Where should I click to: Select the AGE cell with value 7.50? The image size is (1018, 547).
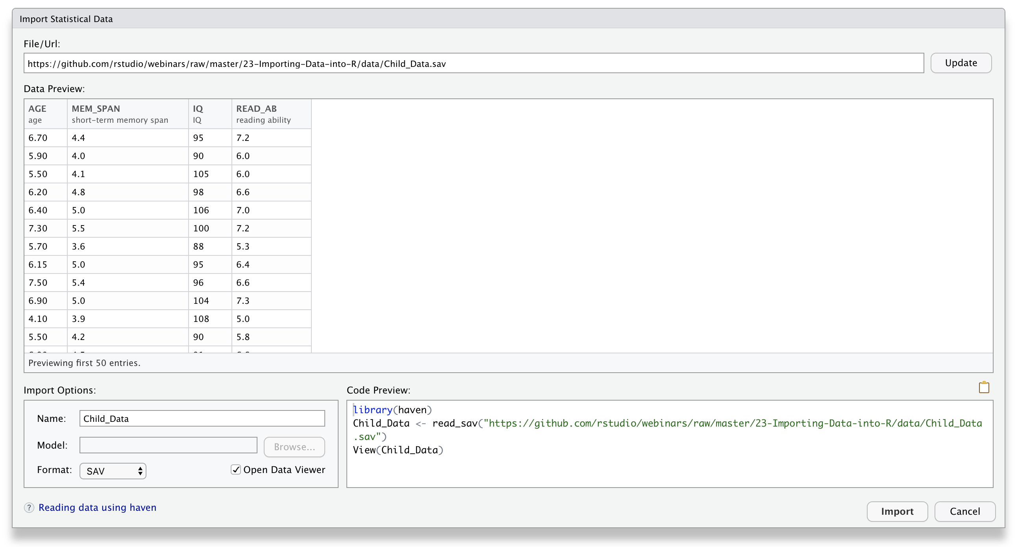45,283
